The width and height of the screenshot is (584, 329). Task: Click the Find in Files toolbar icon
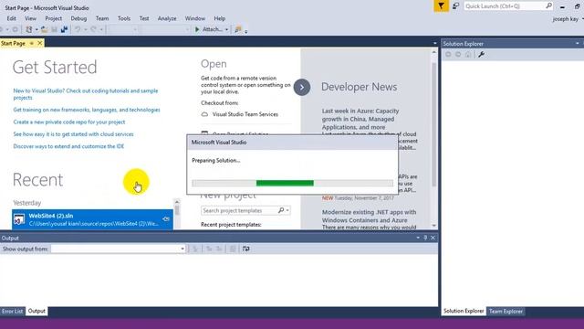coord(237,29)
